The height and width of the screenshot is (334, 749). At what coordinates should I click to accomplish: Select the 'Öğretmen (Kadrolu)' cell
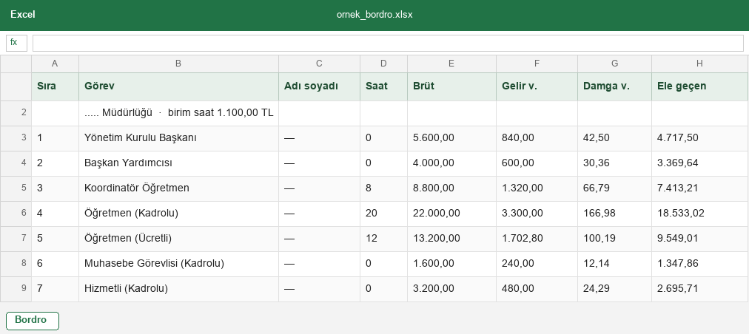pos(178,214)
